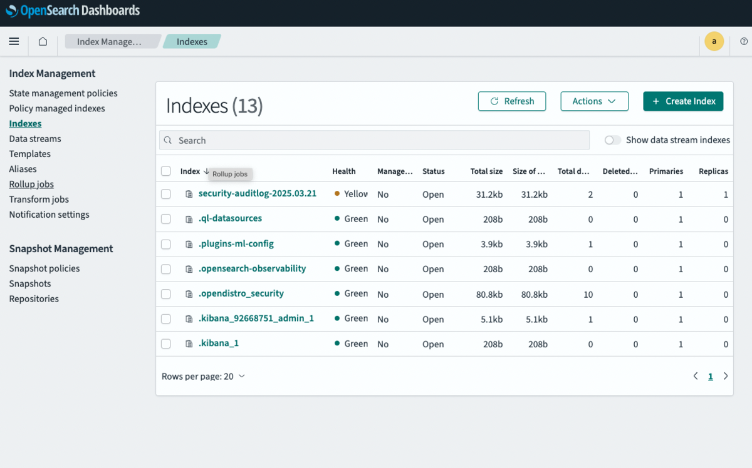Click the Index column sort arrow
This screenshot has height=468, width=752.
click(206, 171)
